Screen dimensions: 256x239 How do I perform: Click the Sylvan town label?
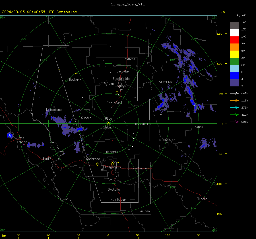coord(109,84)
